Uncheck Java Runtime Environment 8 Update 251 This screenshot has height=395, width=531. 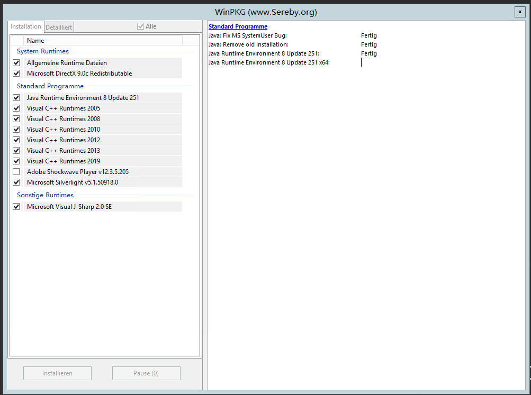pyautogui.click(x=16, y=98)
